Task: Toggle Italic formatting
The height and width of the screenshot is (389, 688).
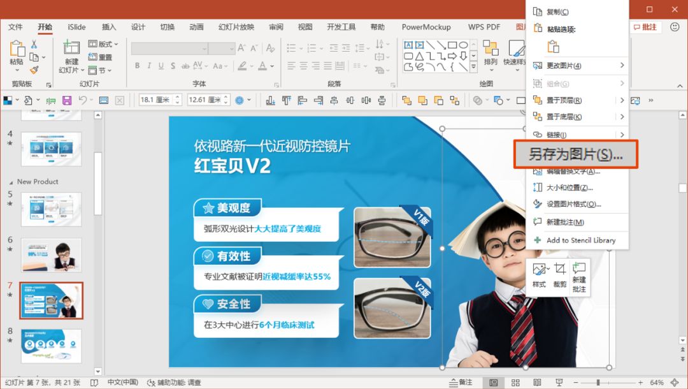Action: [149, 66]
